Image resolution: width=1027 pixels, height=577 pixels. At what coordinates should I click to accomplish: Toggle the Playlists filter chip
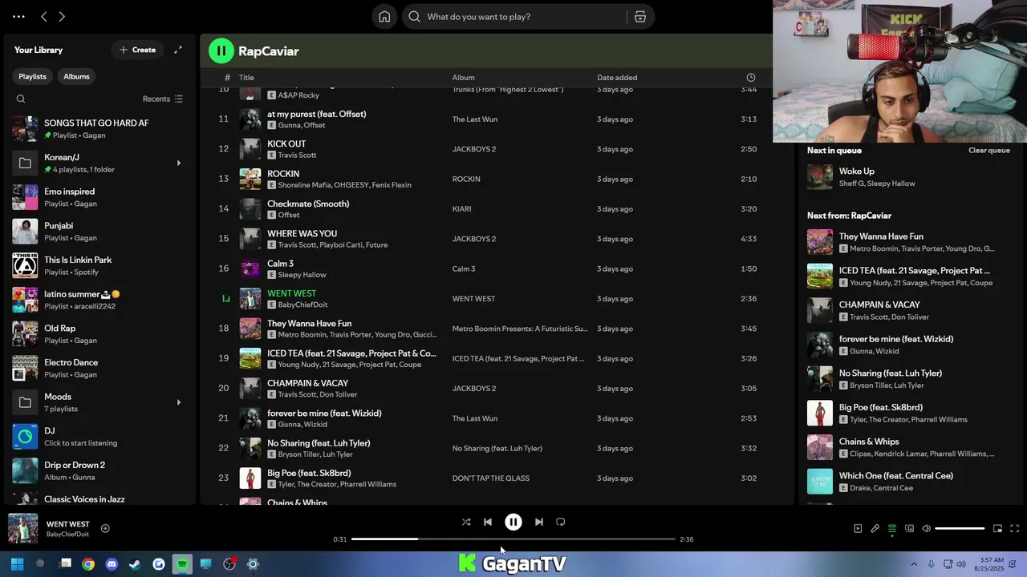33,77
